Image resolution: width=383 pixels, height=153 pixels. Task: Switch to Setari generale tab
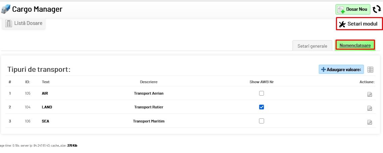pos(312,46)
